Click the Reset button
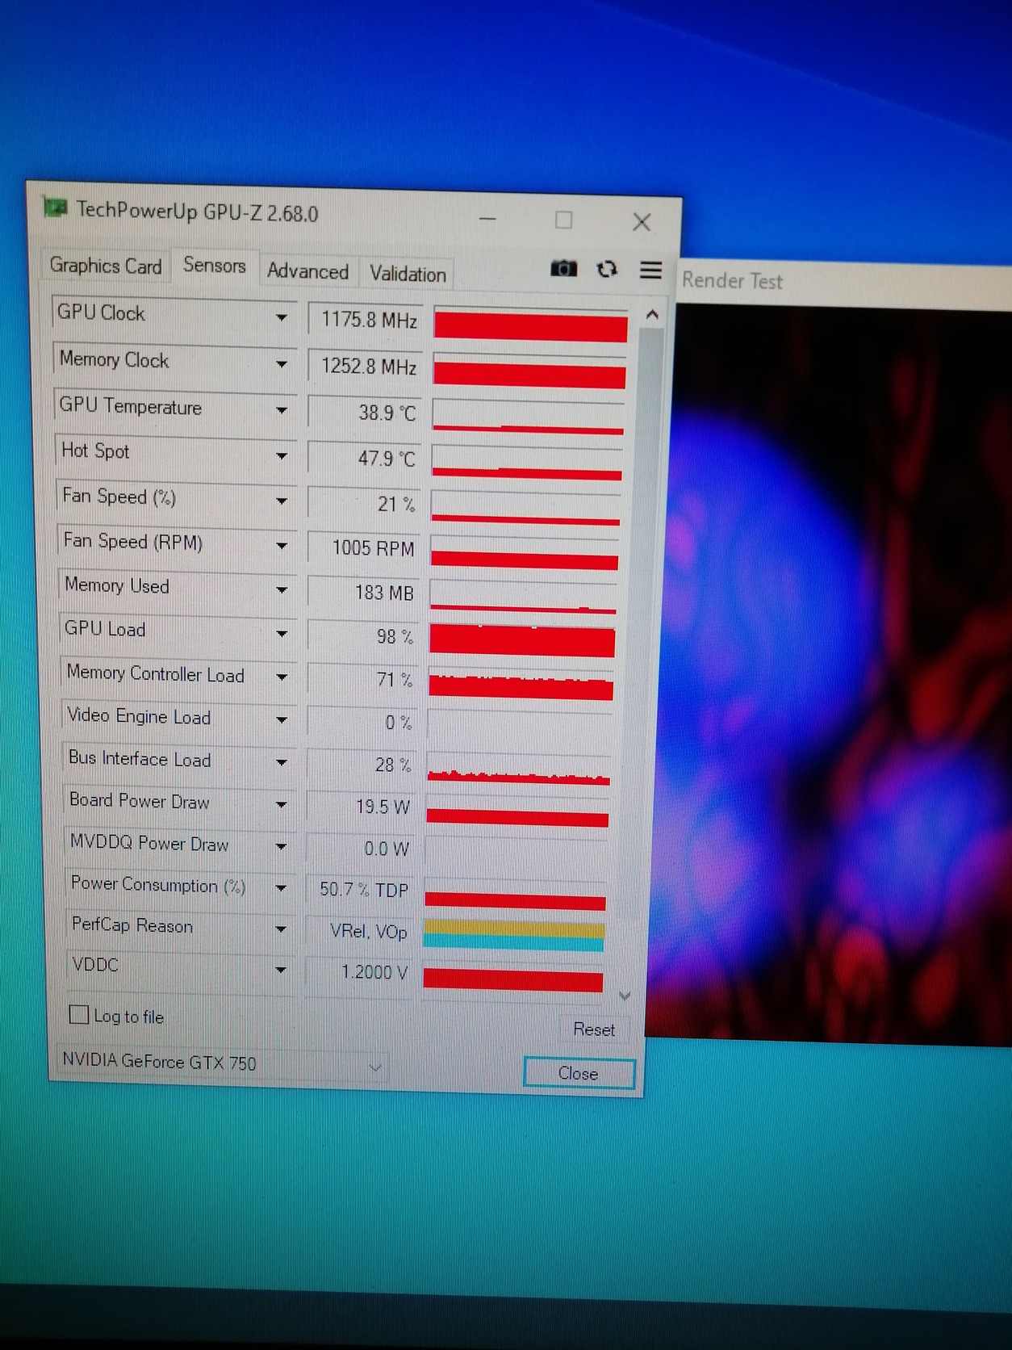This screenshot has height=1350, width=1012. click(x=593, y=1029)
